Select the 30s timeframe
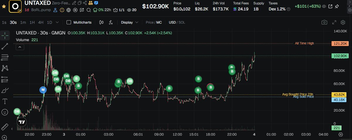The height and width of the screenshot is (140, 352). coord(13,22)
